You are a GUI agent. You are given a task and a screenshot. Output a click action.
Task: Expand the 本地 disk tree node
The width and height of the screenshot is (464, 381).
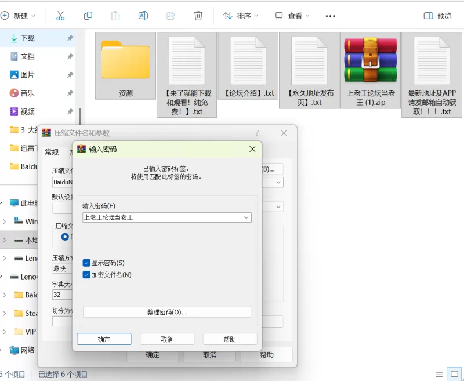(5, 240)
